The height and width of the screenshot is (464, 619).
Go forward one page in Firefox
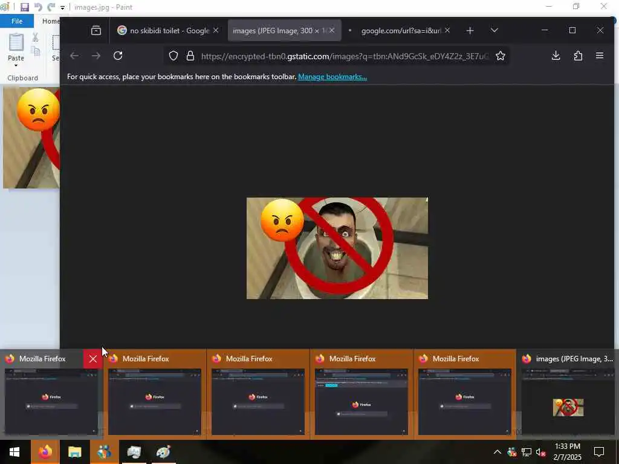(96, 56)
